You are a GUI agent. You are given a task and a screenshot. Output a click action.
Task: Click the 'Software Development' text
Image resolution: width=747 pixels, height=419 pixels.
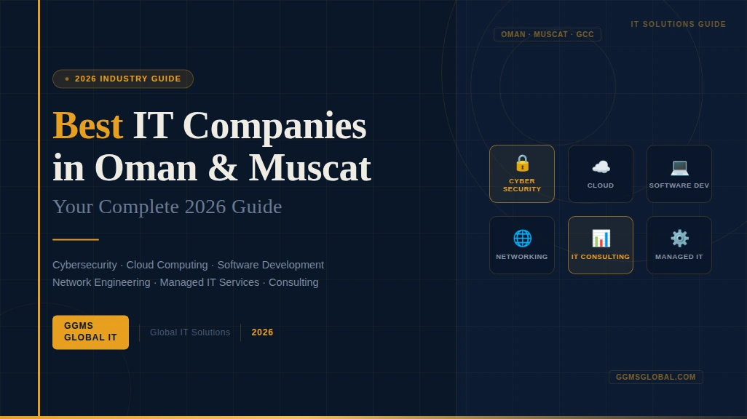click(x=271, y=266)
